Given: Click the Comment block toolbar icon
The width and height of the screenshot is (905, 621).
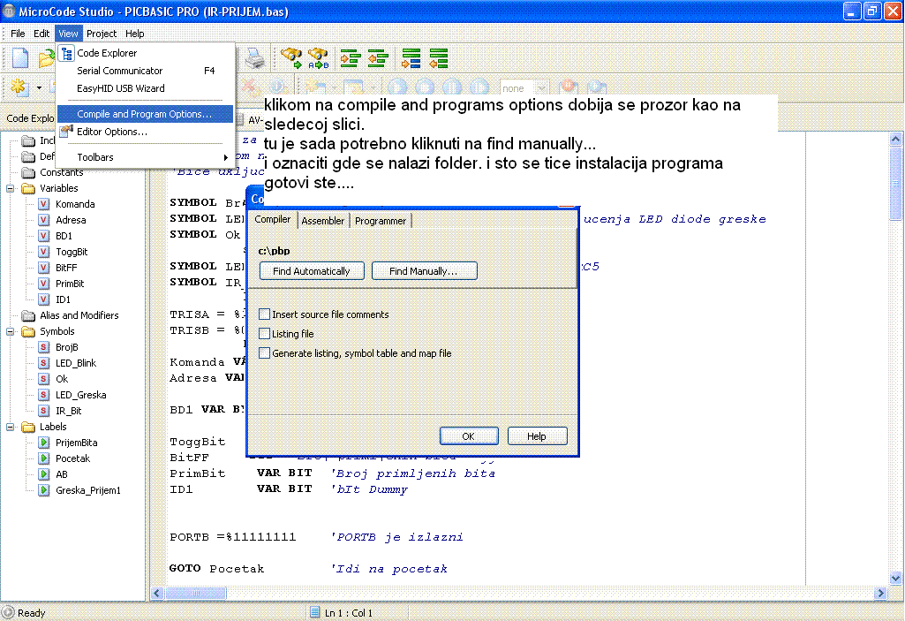Looking at the screenshot, I should point(411,57).
